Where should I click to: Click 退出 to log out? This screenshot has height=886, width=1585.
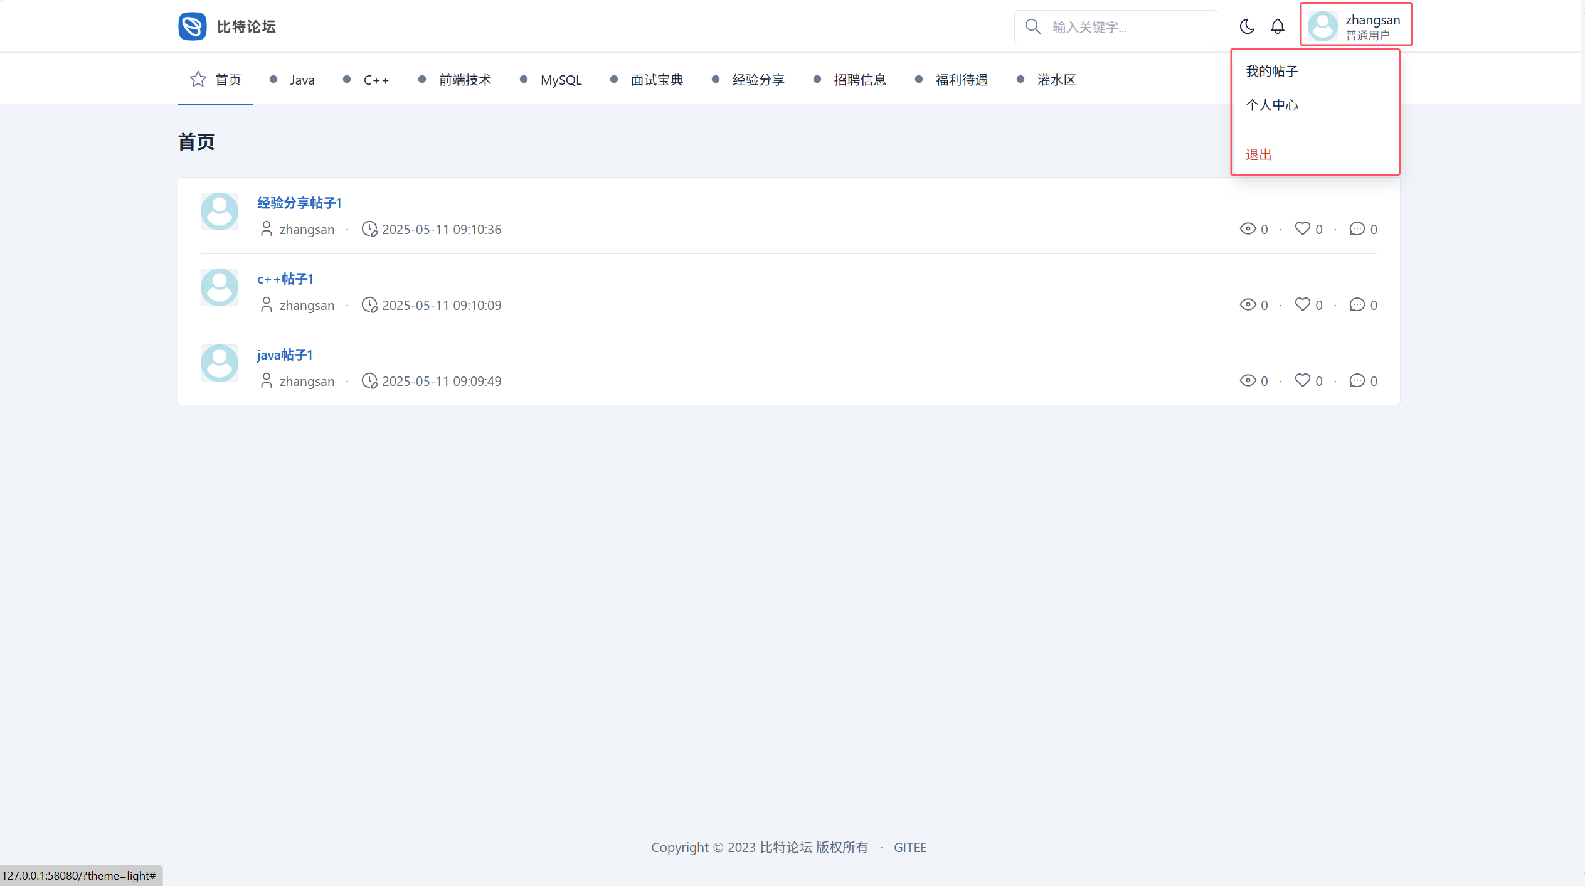pos(1258,155)
